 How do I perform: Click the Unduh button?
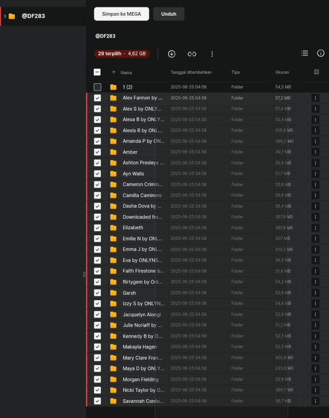coord(168,14)
